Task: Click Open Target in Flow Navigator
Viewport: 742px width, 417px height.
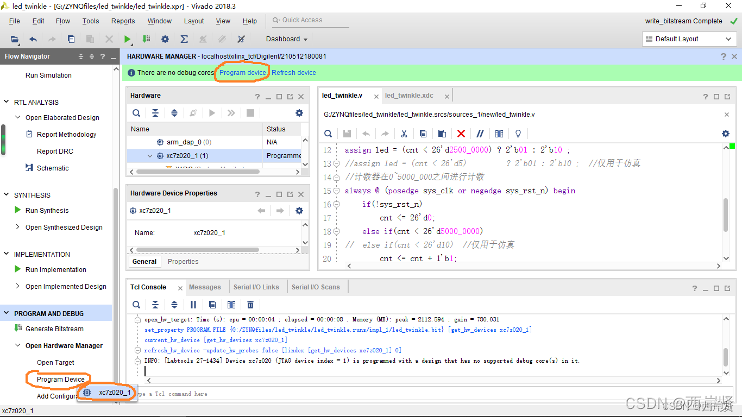Action: (x=55, y=363)
